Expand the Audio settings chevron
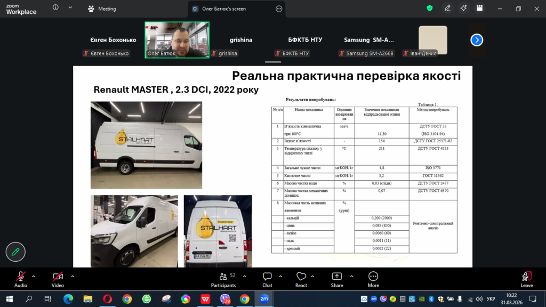The height and width of the screenshot is (307, 546). pyautogui.click(x=34, y=276)
